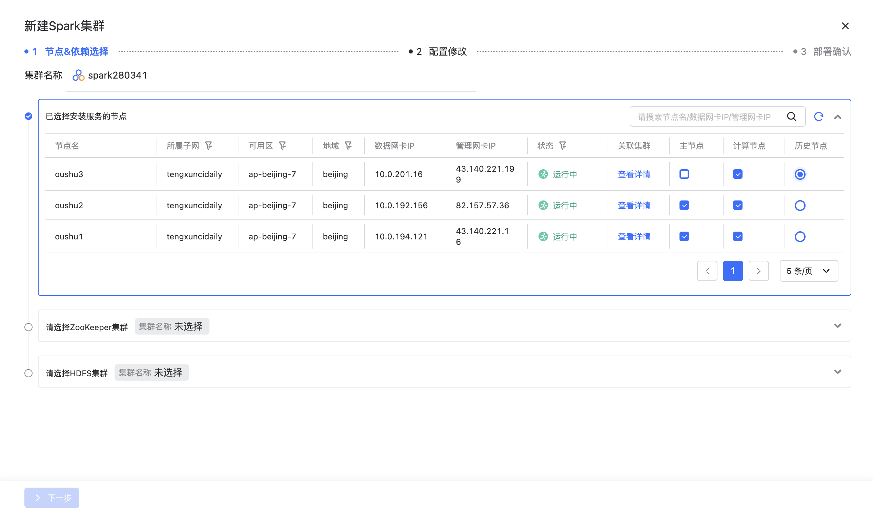The width and height of the screenshot is (873, 512).
Task: Click running status icon for oushu1
Action: pyautogui.click(x=543, y=236)
